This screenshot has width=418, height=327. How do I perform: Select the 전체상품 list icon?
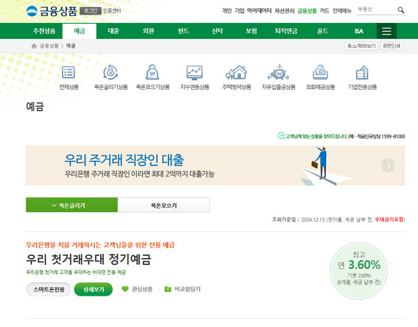(x=68, y=73)
